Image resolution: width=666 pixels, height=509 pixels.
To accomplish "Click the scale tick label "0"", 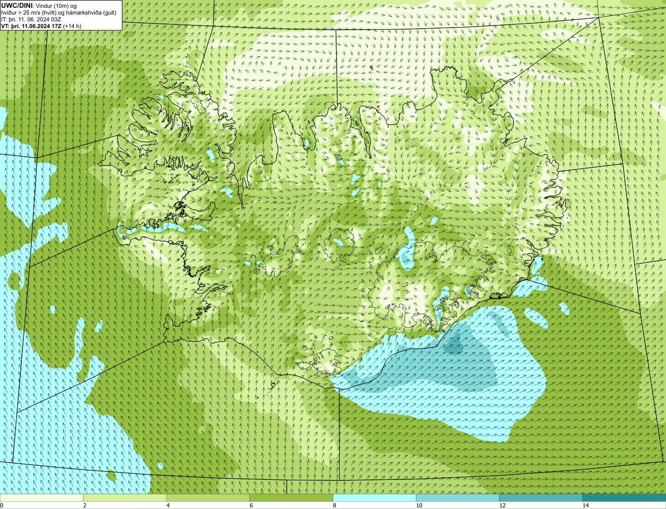I will click(2, 505).
